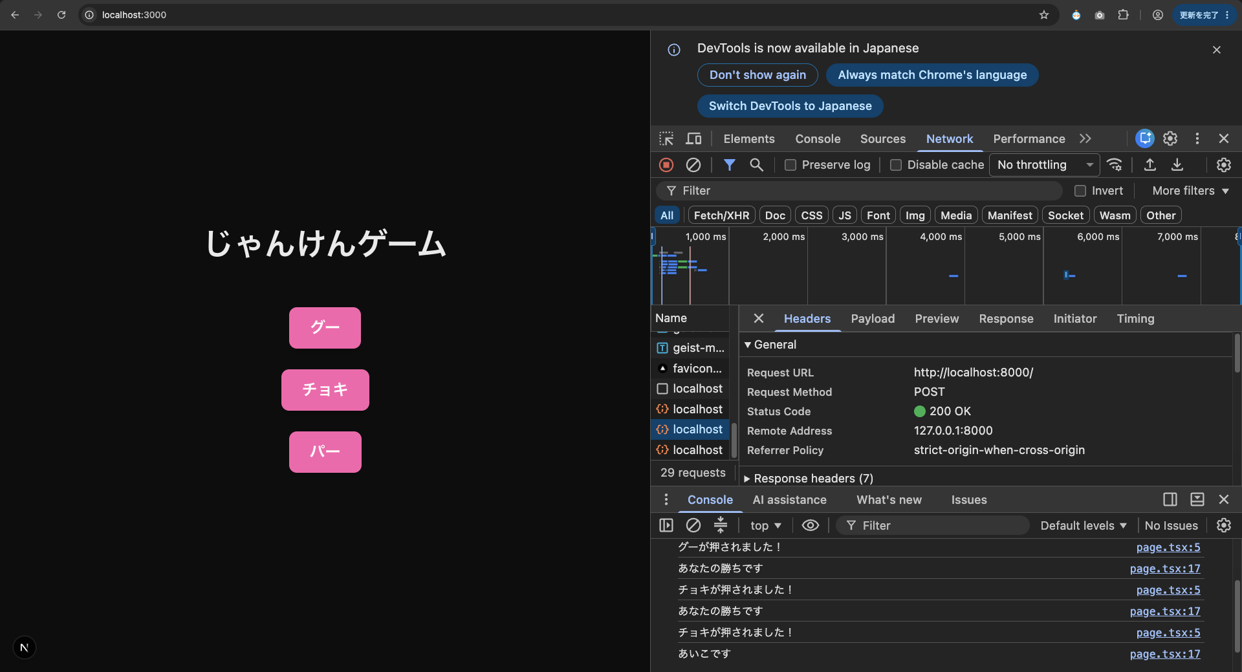This screenshot has width=1242, height=672.
Task: Stop recording network log
Action: tap(666, 165)
